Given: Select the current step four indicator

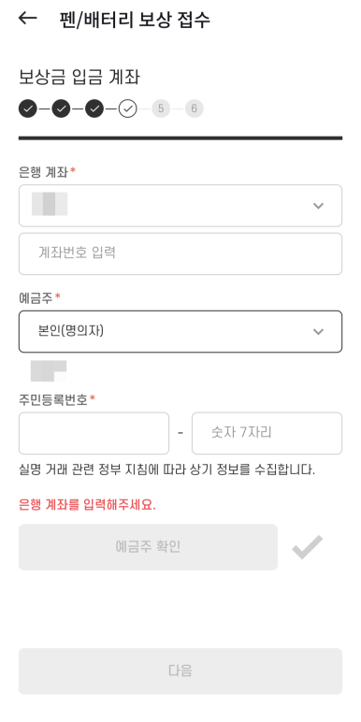Looking at the screenshot, I should coord(127,109).
